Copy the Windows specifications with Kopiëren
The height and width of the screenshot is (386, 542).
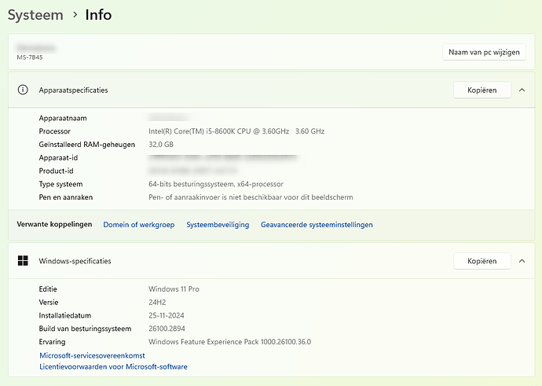click(x=482, y=261)
